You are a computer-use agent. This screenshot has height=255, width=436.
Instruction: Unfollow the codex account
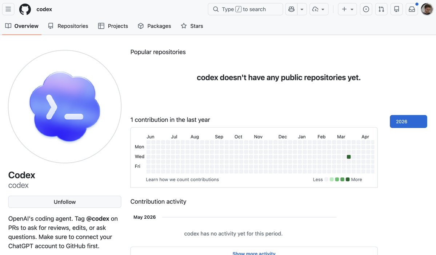point(65,202)
